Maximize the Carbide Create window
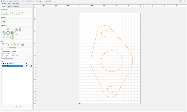 (180, 1)
